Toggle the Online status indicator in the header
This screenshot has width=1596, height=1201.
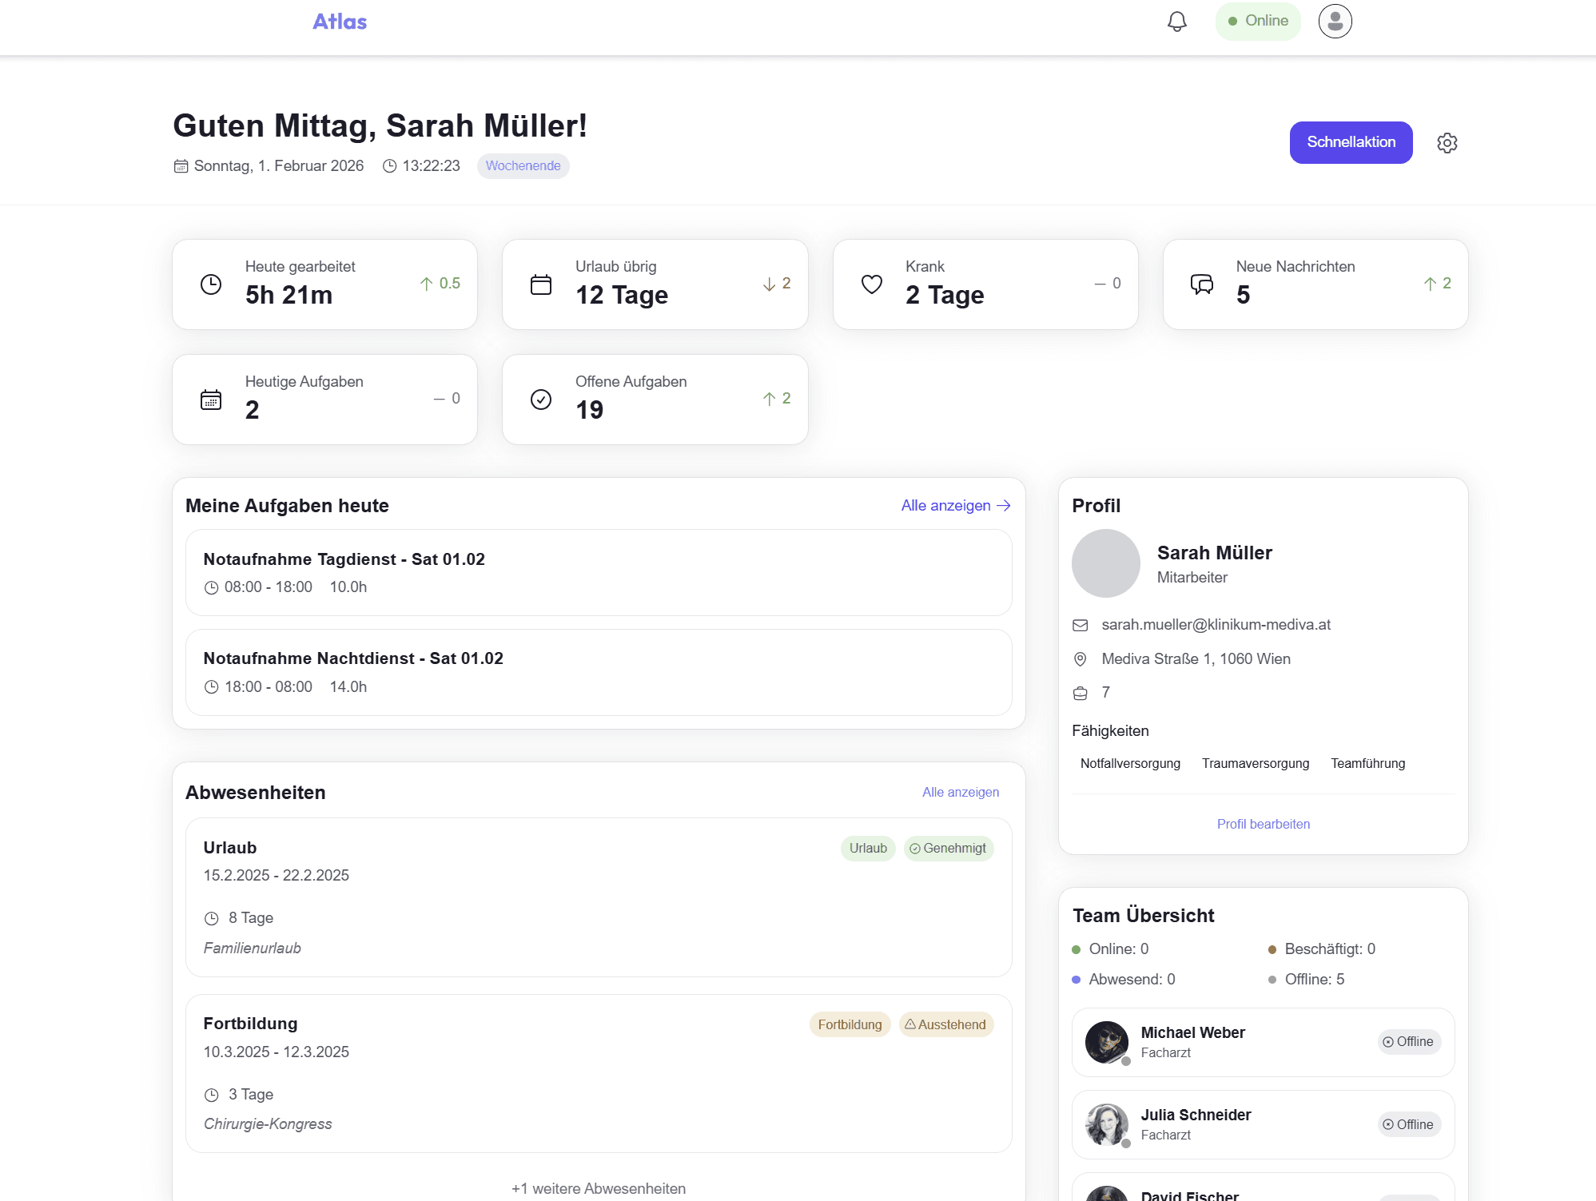click(1257, 21)
